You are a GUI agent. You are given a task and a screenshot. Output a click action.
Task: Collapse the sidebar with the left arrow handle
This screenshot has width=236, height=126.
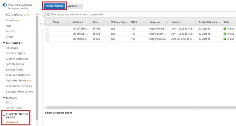click(x=41, y=24)
